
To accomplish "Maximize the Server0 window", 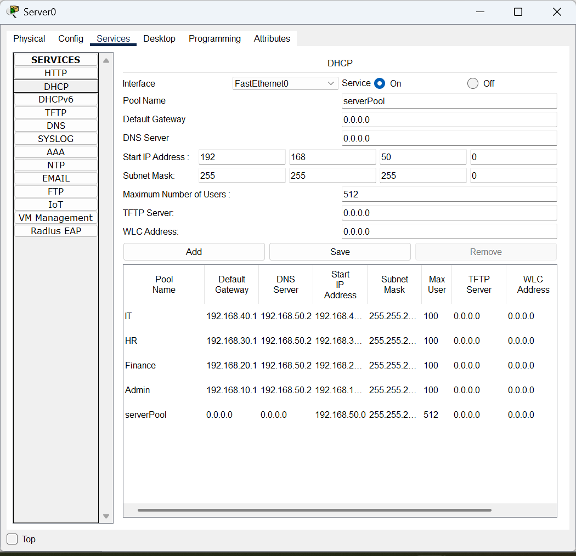I will tap(518, 12).
